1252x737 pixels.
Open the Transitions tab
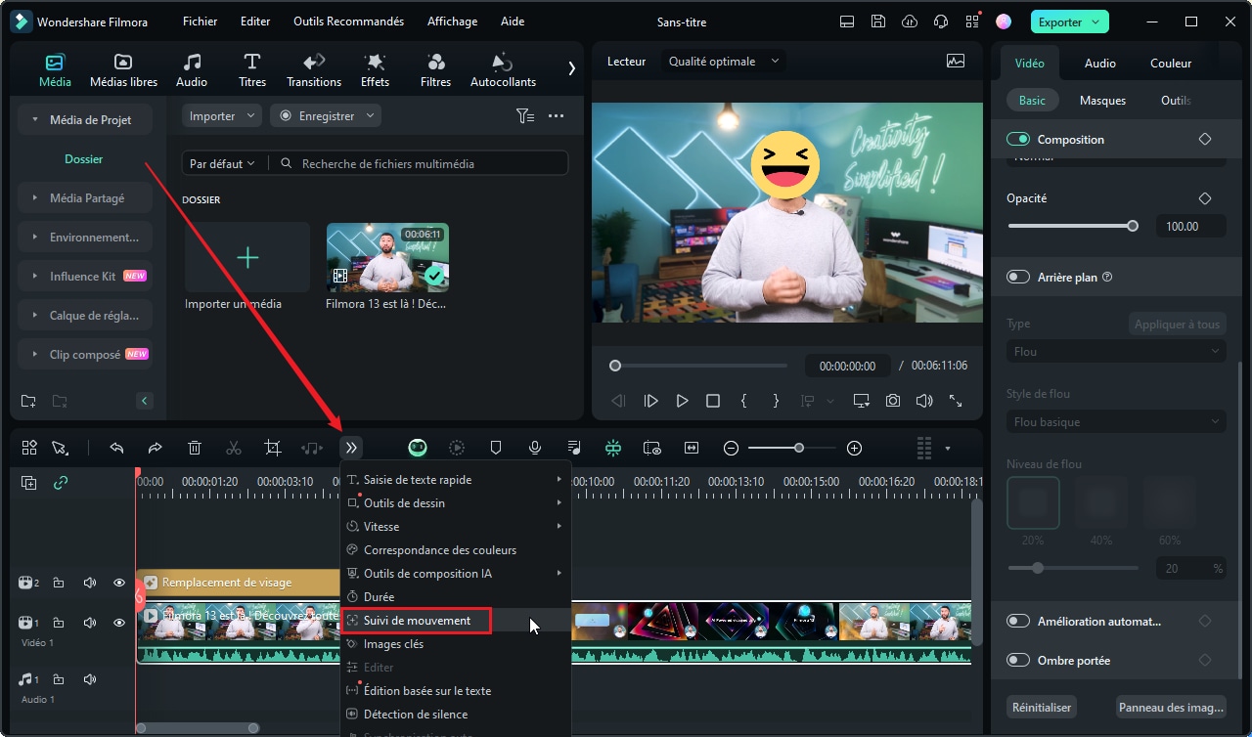click(314, 70)
